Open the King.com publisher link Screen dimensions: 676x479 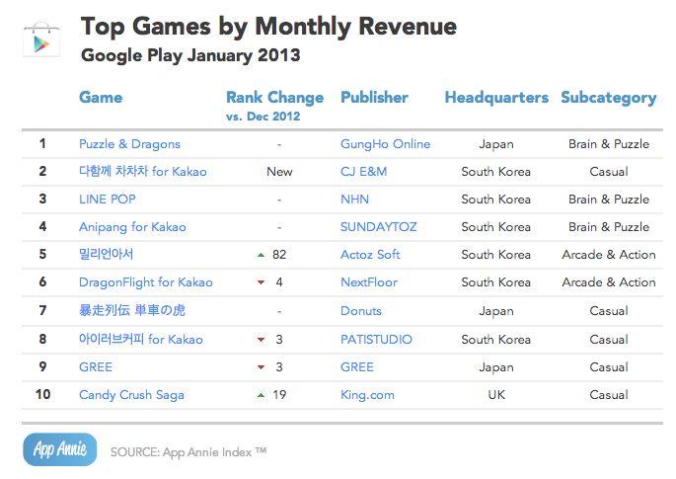coord(367,395)
